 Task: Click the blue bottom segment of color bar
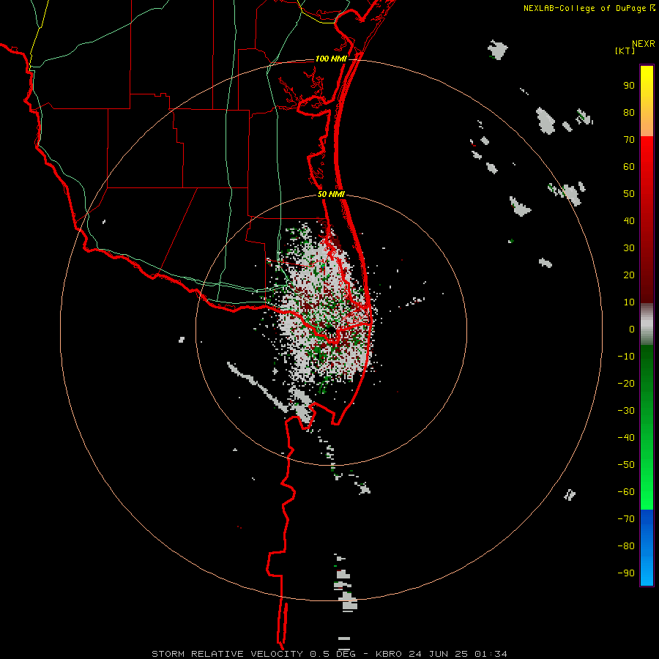647,548
